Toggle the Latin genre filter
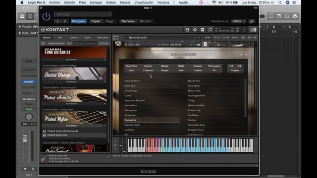The image size is (317, 178). [132, 70]
